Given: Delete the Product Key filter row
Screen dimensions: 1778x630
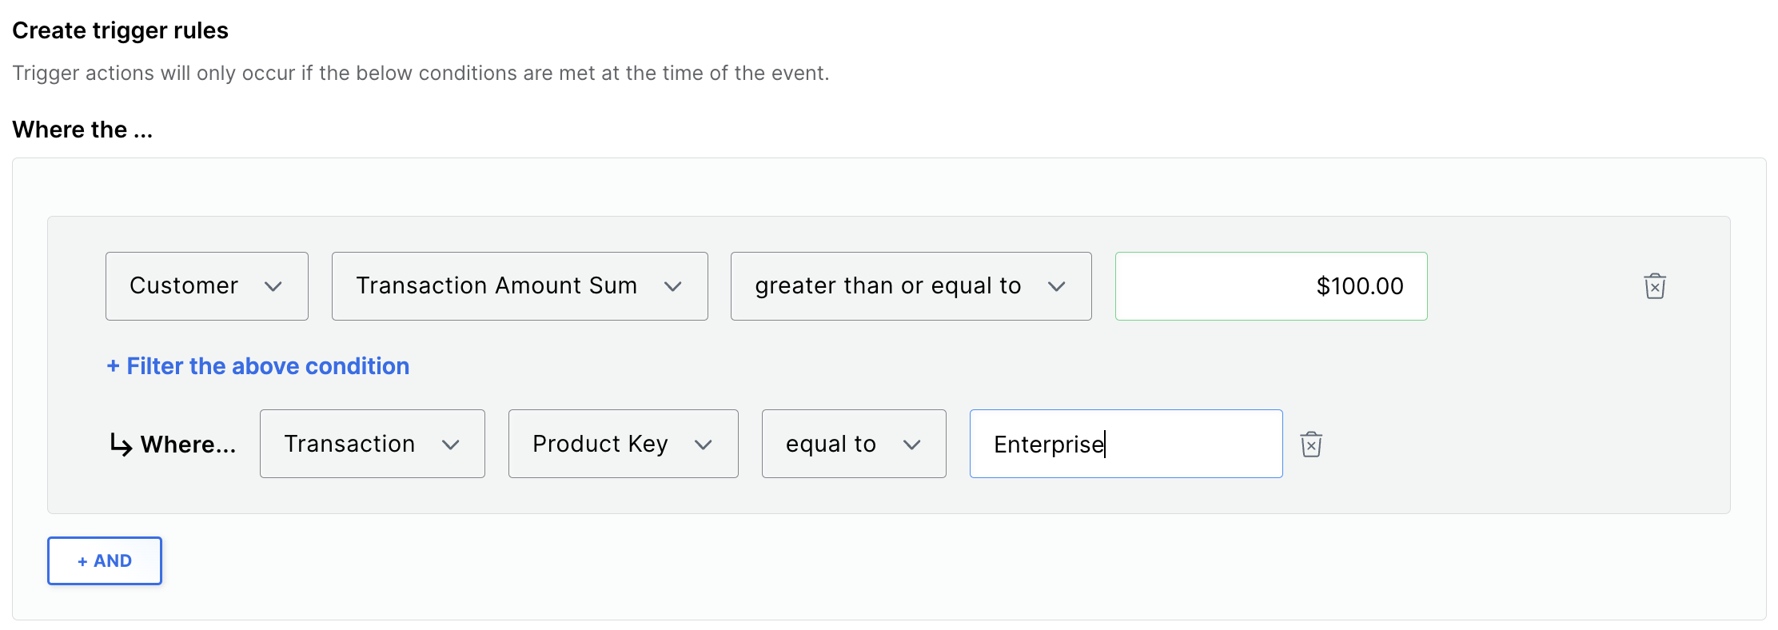Looking at the screenshot, I should click(x=1311, y=445).
